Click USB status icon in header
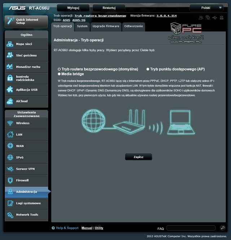Viewport: 231px width, 240px height. coord(214,18)
